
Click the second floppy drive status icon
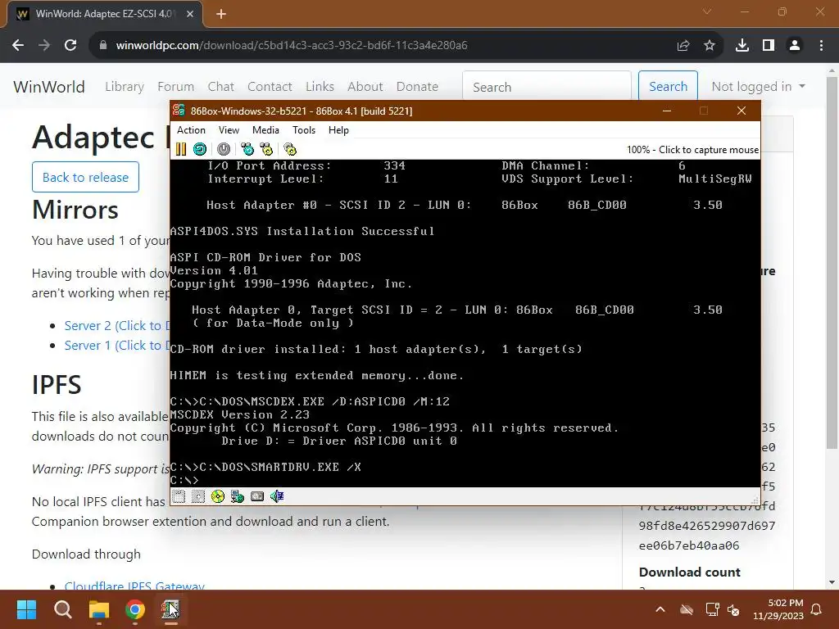pyautogui.click(x=198, y=496)
